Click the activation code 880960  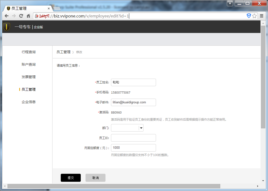pyautogui.click(x=116, y=113)
